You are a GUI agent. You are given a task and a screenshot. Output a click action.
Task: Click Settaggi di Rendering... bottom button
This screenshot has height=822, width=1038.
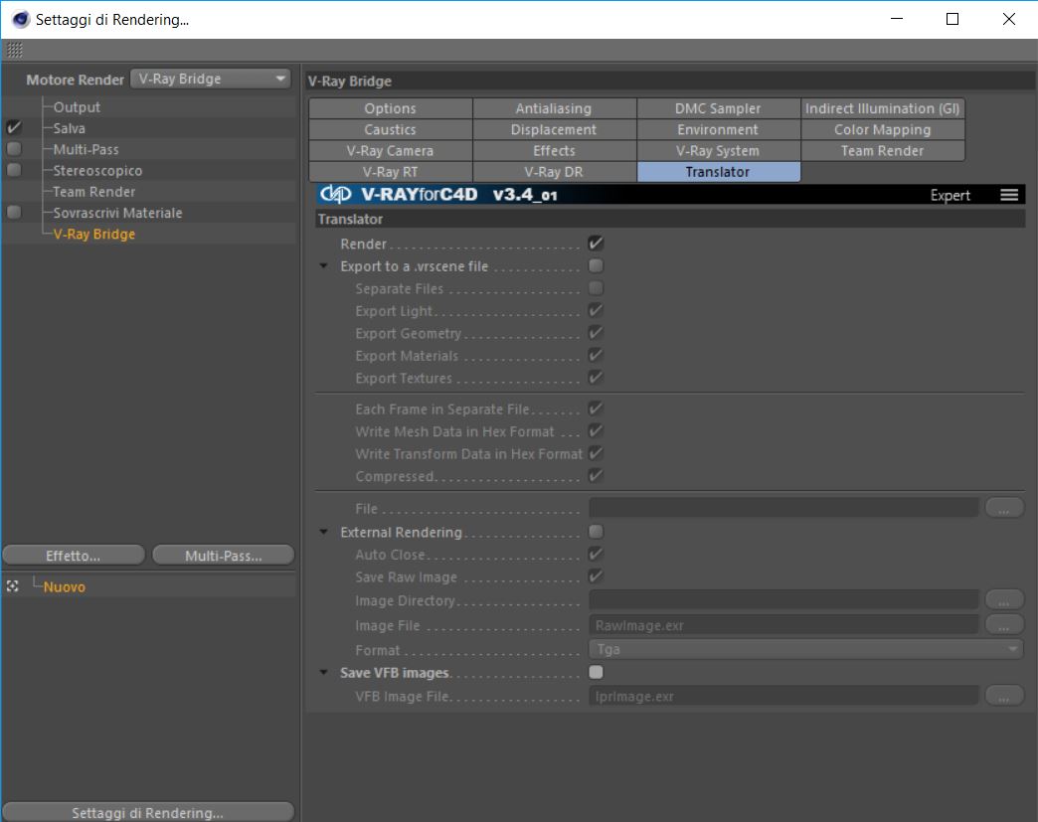click(x=147, y=812)
